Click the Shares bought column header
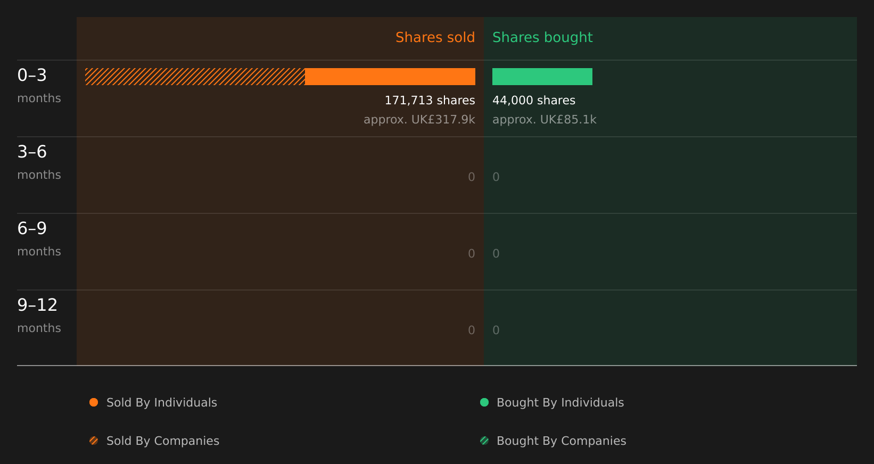Screen dimensions: 874x464 point(542,37)
